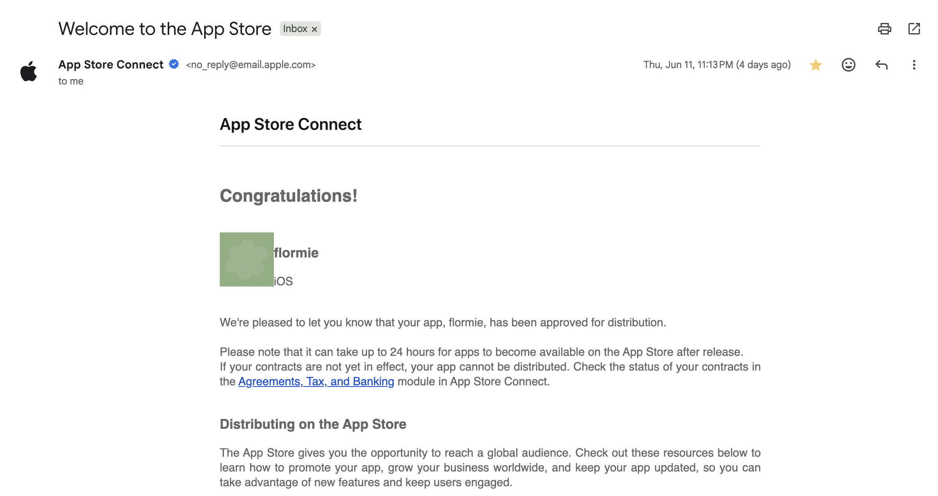
Task: Click blue verified sender badge
Action: 174,64
